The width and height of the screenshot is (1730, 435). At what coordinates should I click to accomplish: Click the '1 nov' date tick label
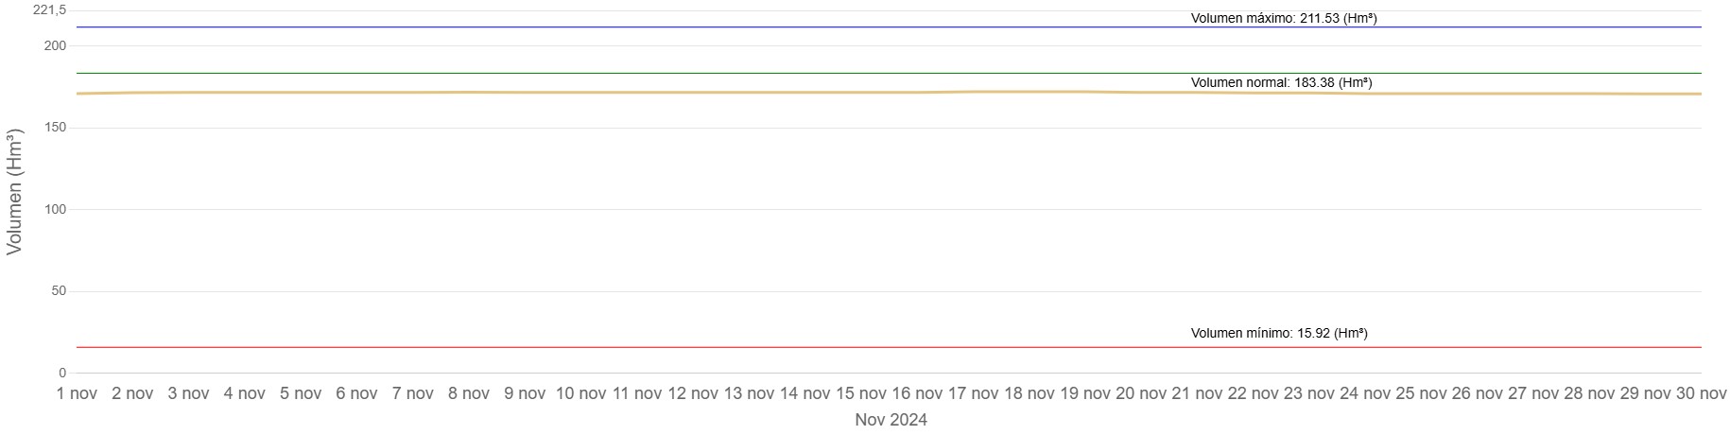78,393
